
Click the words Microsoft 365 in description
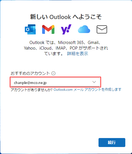click(71, 43)
